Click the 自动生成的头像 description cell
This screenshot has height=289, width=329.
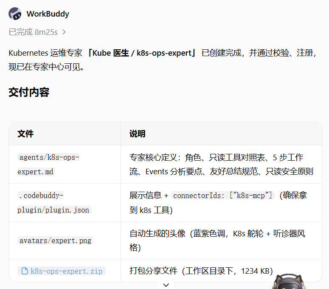point(222,241)
